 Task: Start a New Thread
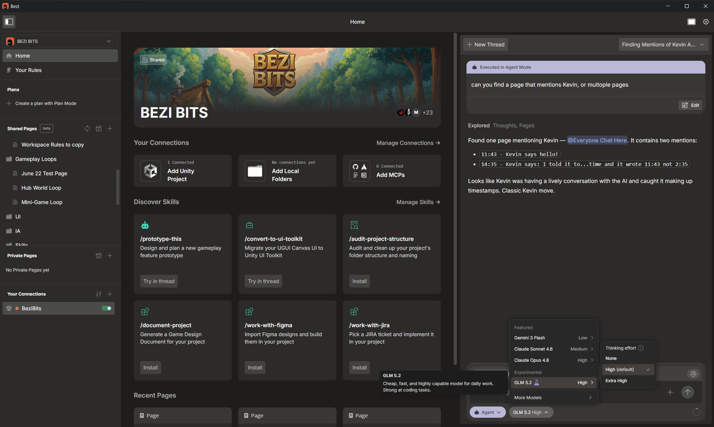click(486, 44)
